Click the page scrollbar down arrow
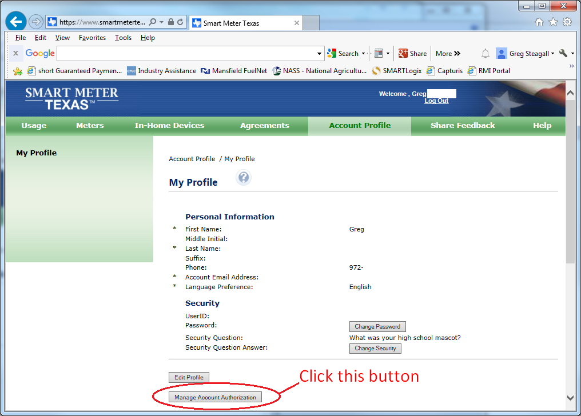The height and width of the screenshot is (416, 581). point(570,398)
